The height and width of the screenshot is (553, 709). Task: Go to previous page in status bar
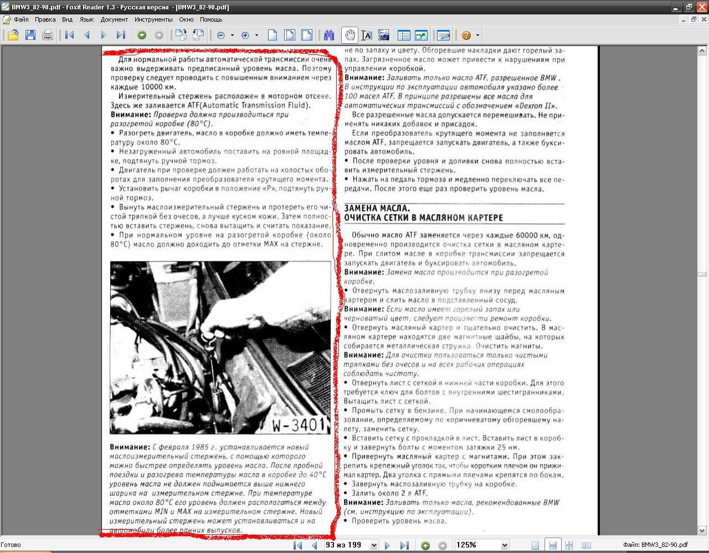[315, 545]
